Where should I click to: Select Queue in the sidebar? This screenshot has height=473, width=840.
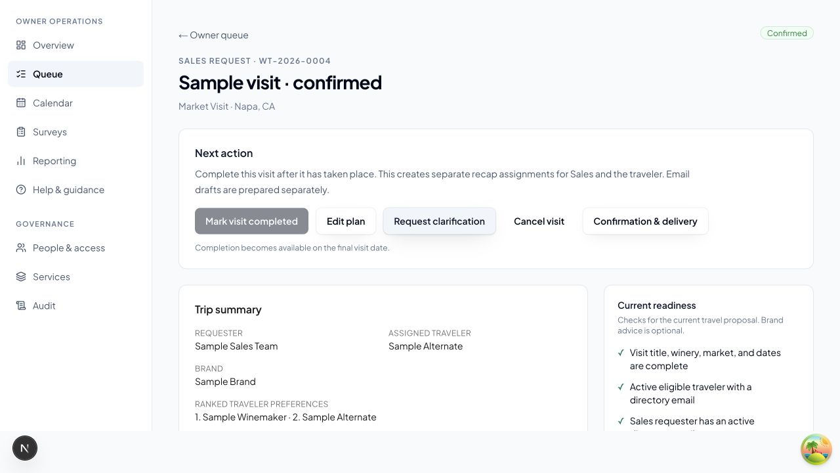pyautogui.click(x=75, y=74)
